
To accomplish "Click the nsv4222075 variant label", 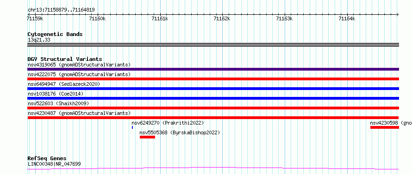I will pyautogui.click(x=79, y=74).
